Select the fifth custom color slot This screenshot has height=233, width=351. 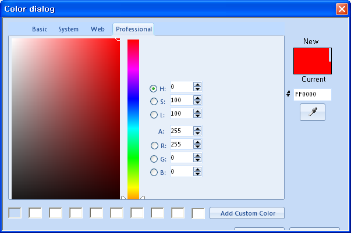point(96,213)
